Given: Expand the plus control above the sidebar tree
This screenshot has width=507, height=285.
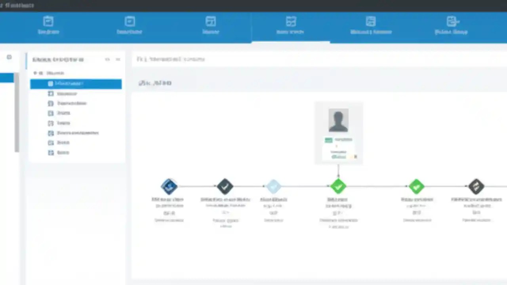Looking at the screenshot, I should pos(35,73).
